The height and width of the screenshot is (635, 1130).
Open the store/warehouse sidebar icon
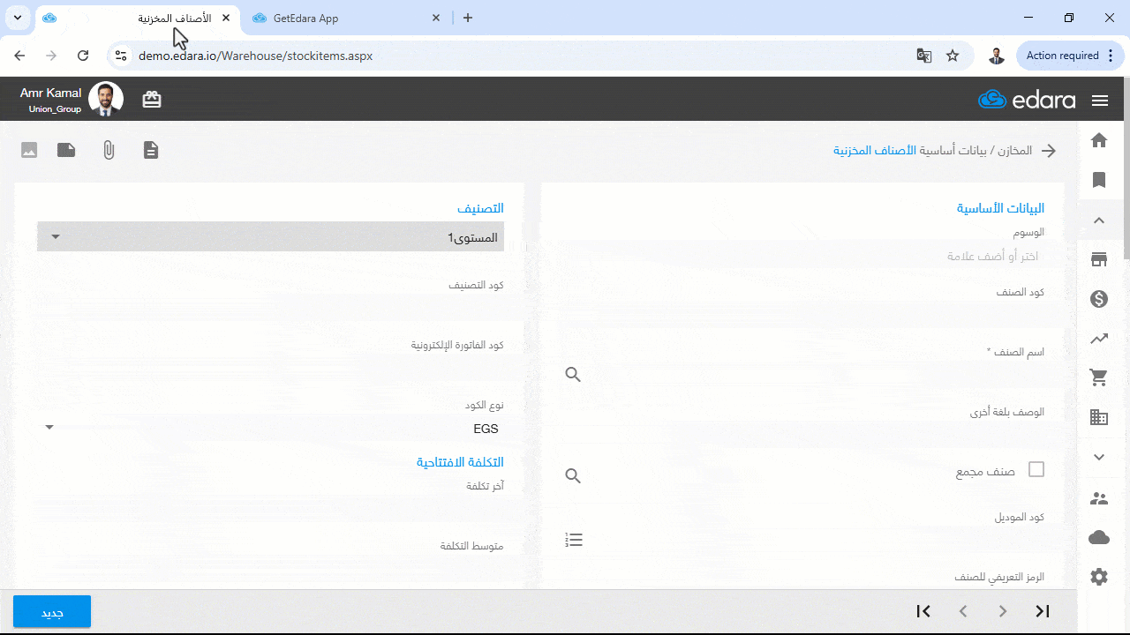point(1099,259)
